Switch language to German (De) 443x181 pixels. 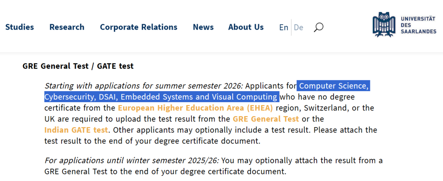299,27
